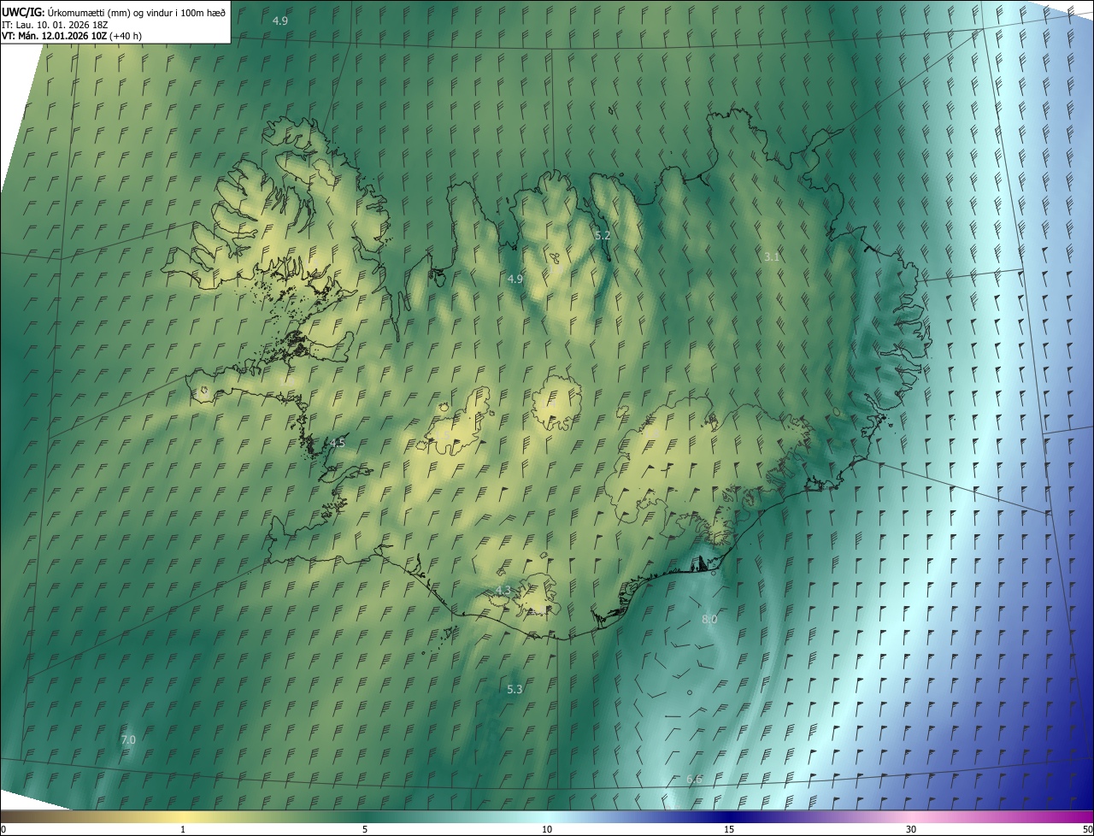Click the color scale tick label 15
1094x836 pixels.
[729, 829]
